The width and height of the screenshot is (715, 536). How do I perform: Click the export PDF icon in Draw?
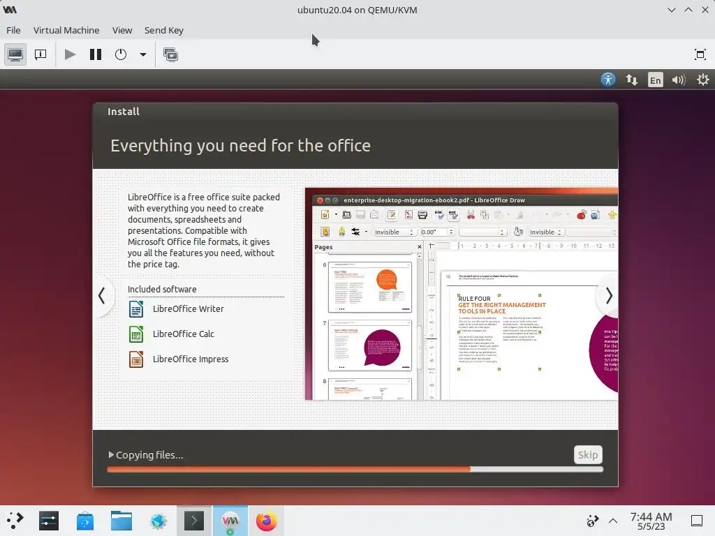point(408,215)
